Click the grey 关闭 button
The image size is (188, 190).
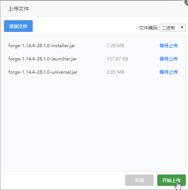[x=139, y=180]
